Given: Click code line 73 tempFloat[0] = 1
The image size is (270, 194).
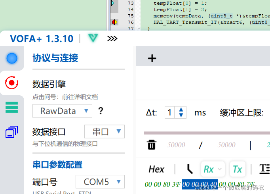Looking at the screenshot, I should (x=180, y=3).
